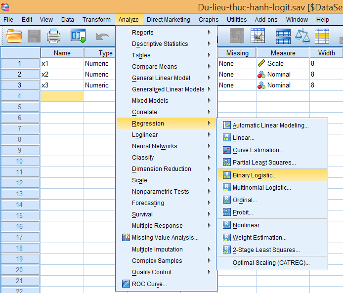This screenshot has height=293, width=343.
Task: Click the Width column header
Action: pos(326,53)
